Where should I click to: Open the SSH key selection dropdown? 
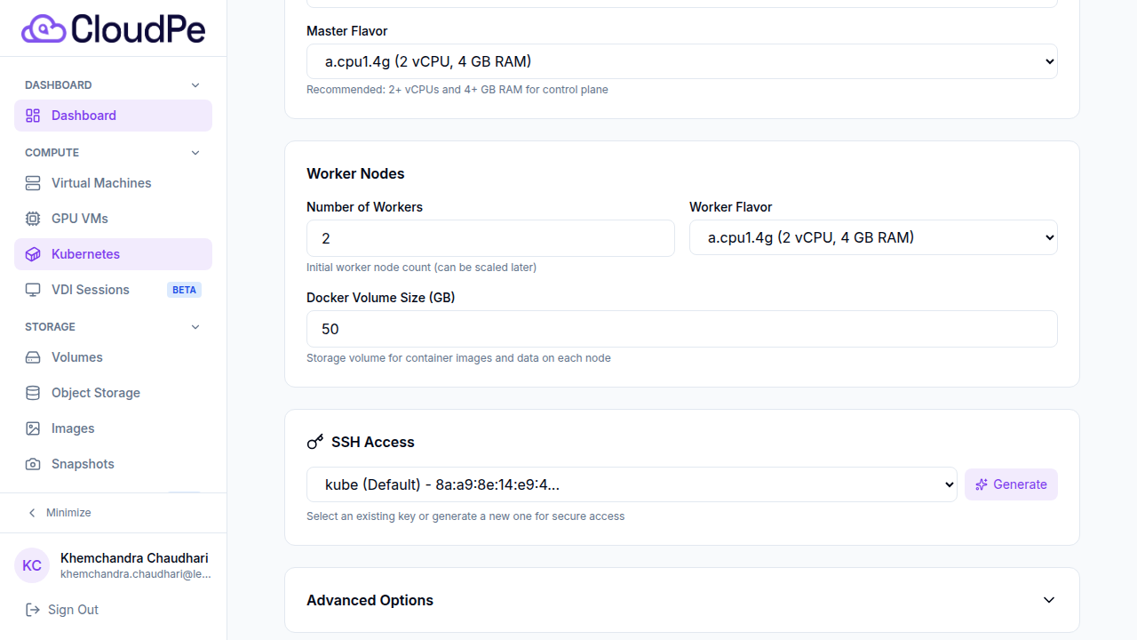click(x=632, y=484)
